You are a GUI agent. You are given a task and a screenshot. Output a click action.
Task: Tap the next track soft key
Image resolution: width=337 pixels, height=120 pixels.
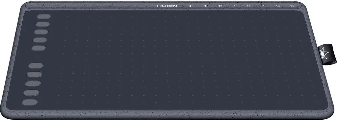click(x=263, y=6)
